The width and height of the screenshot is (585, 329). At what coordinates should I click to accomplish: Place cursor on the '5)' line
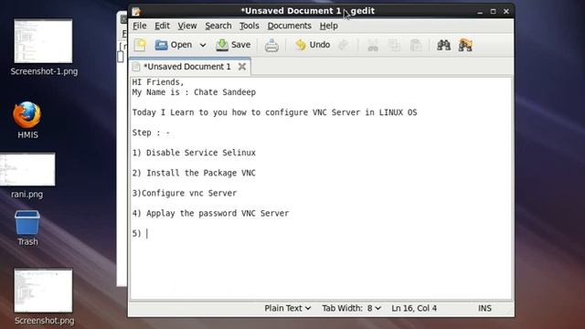pos(140,234)
